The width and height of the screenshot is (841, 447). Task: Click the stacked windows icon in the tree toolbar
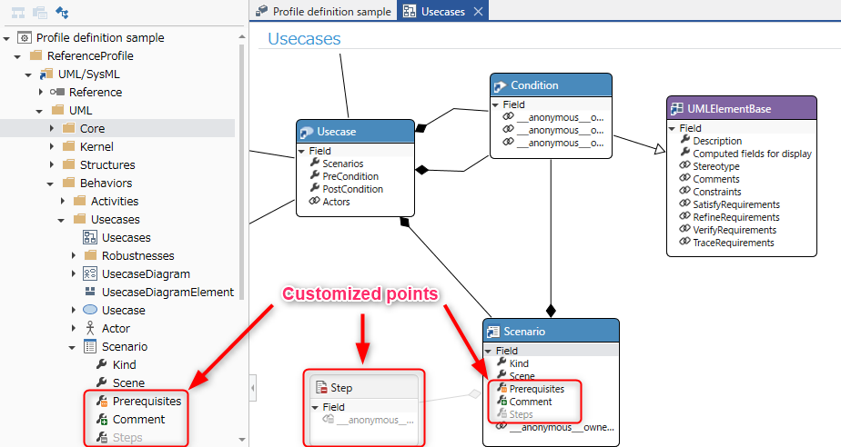(x=40, y=13)
